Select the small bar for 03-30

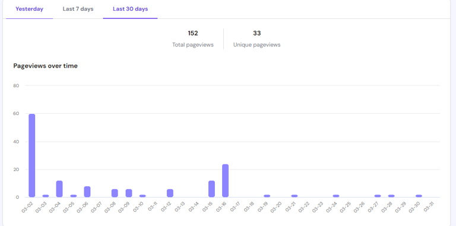point(419,196)
